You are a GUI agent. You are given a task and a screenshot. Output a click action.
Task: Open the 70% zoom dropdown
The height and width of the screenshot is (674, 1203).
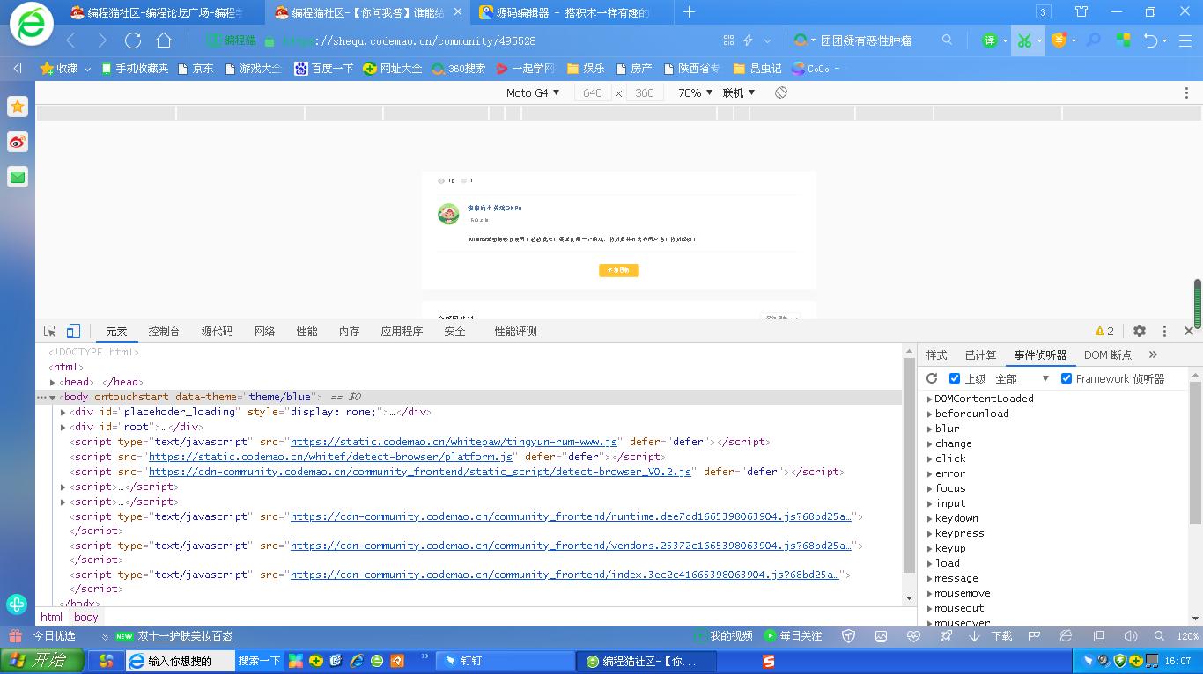695,92
